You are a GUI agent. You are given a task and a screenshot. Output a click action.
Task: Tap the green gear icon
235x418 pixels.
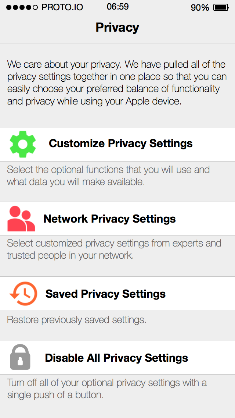pos(23,144)
